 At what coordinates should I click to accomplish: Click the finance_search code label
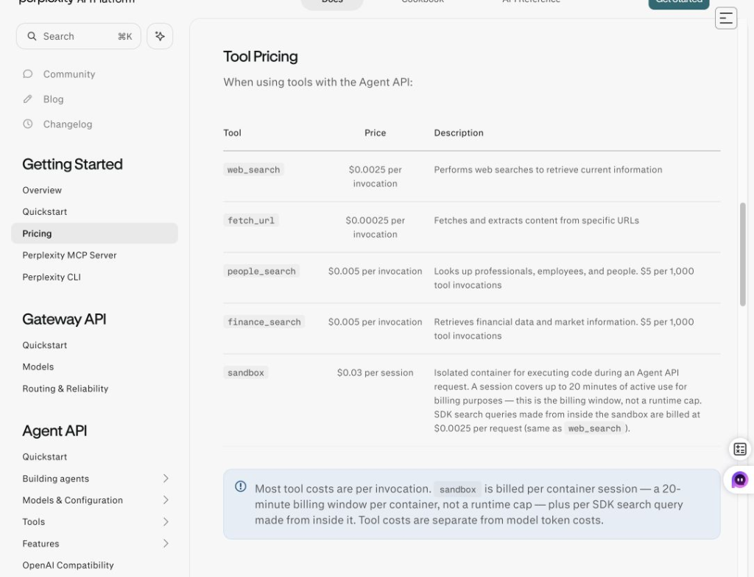point(264,322)
